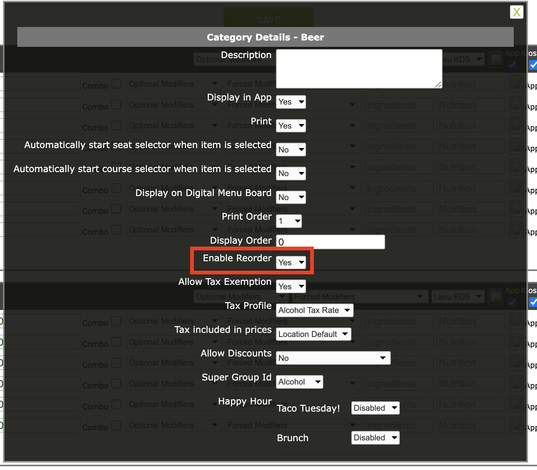Open the Print Order number dropdown
The width and height of the screenshot is (537, 470).
point(289,221)
